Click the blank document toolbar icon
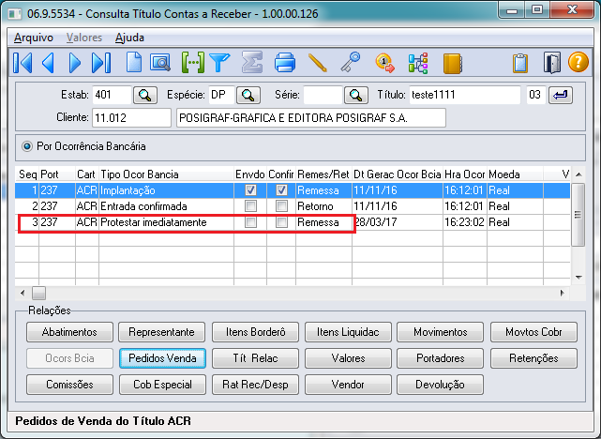 pos(134,62)
